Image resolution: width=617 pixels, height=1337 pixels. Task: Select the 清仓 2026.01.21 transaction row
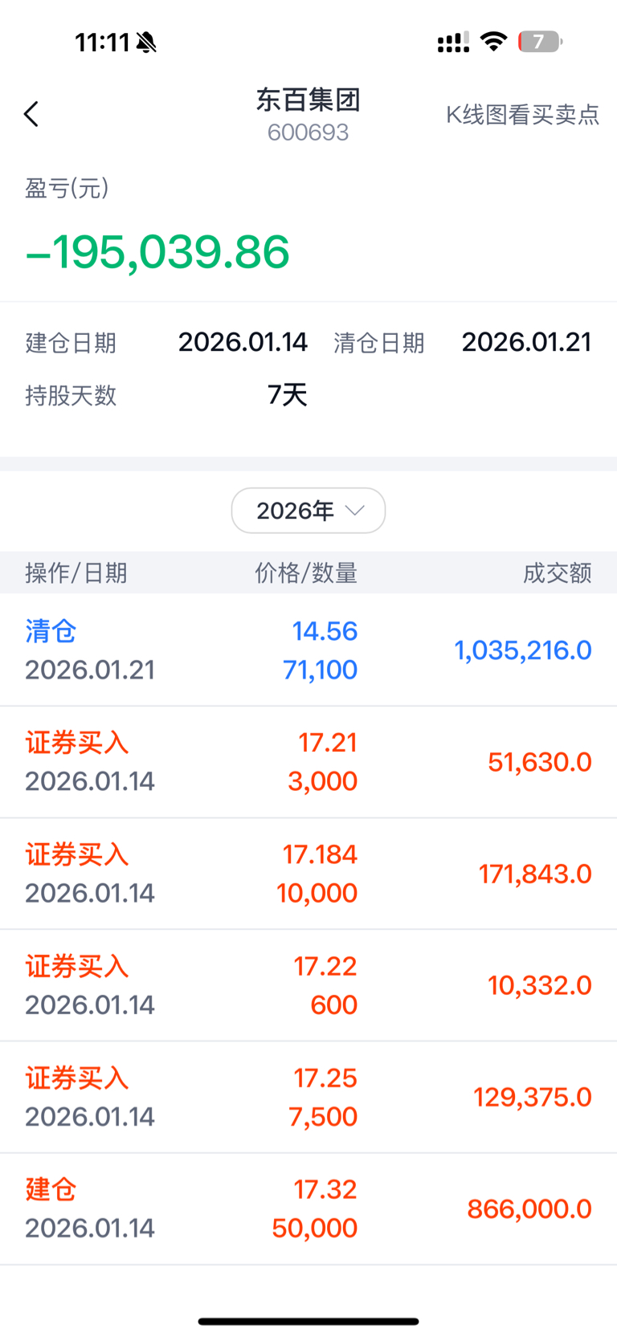pyautogui.click(x=308, y=650)
